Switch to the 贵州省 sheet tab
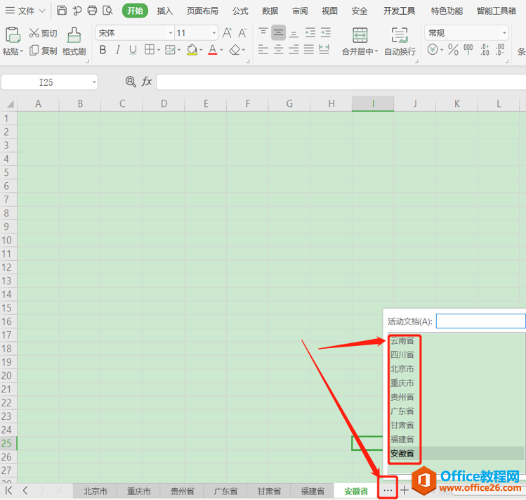 click(x=182, y=492)
